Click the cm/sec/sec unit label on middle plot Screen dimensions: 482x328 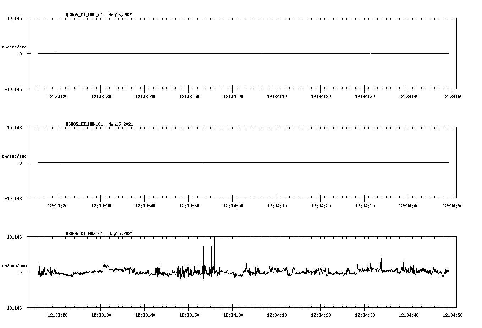click(15, 156)
